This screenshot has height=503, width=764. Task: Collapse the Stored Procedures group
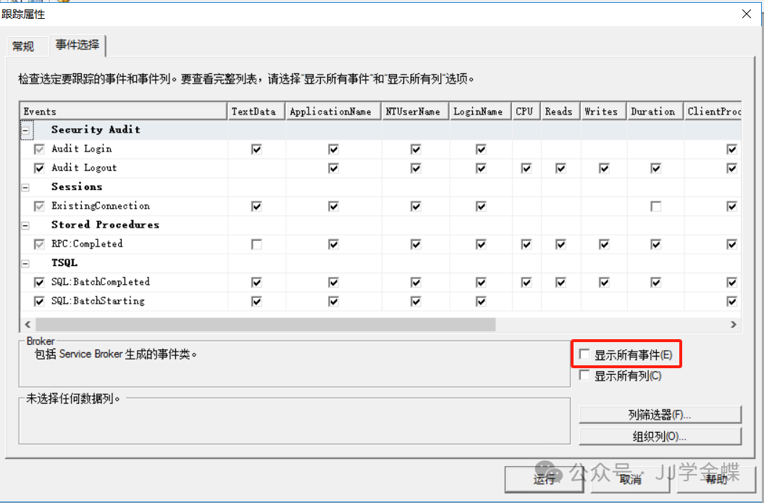pos(25,225)
